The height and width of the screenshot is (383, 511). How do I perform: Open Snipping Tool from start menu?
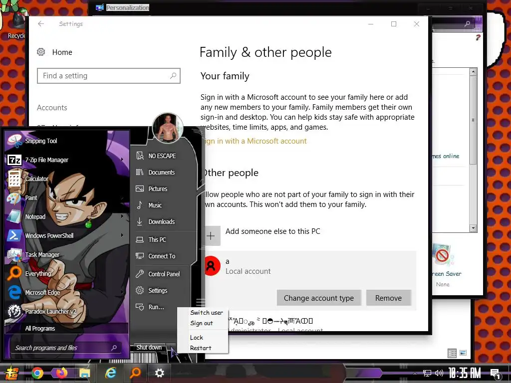coord(67,141)
